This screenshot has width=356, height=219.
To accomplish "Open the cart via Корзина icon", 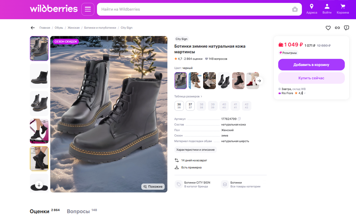I will click(x=342, y=8).
